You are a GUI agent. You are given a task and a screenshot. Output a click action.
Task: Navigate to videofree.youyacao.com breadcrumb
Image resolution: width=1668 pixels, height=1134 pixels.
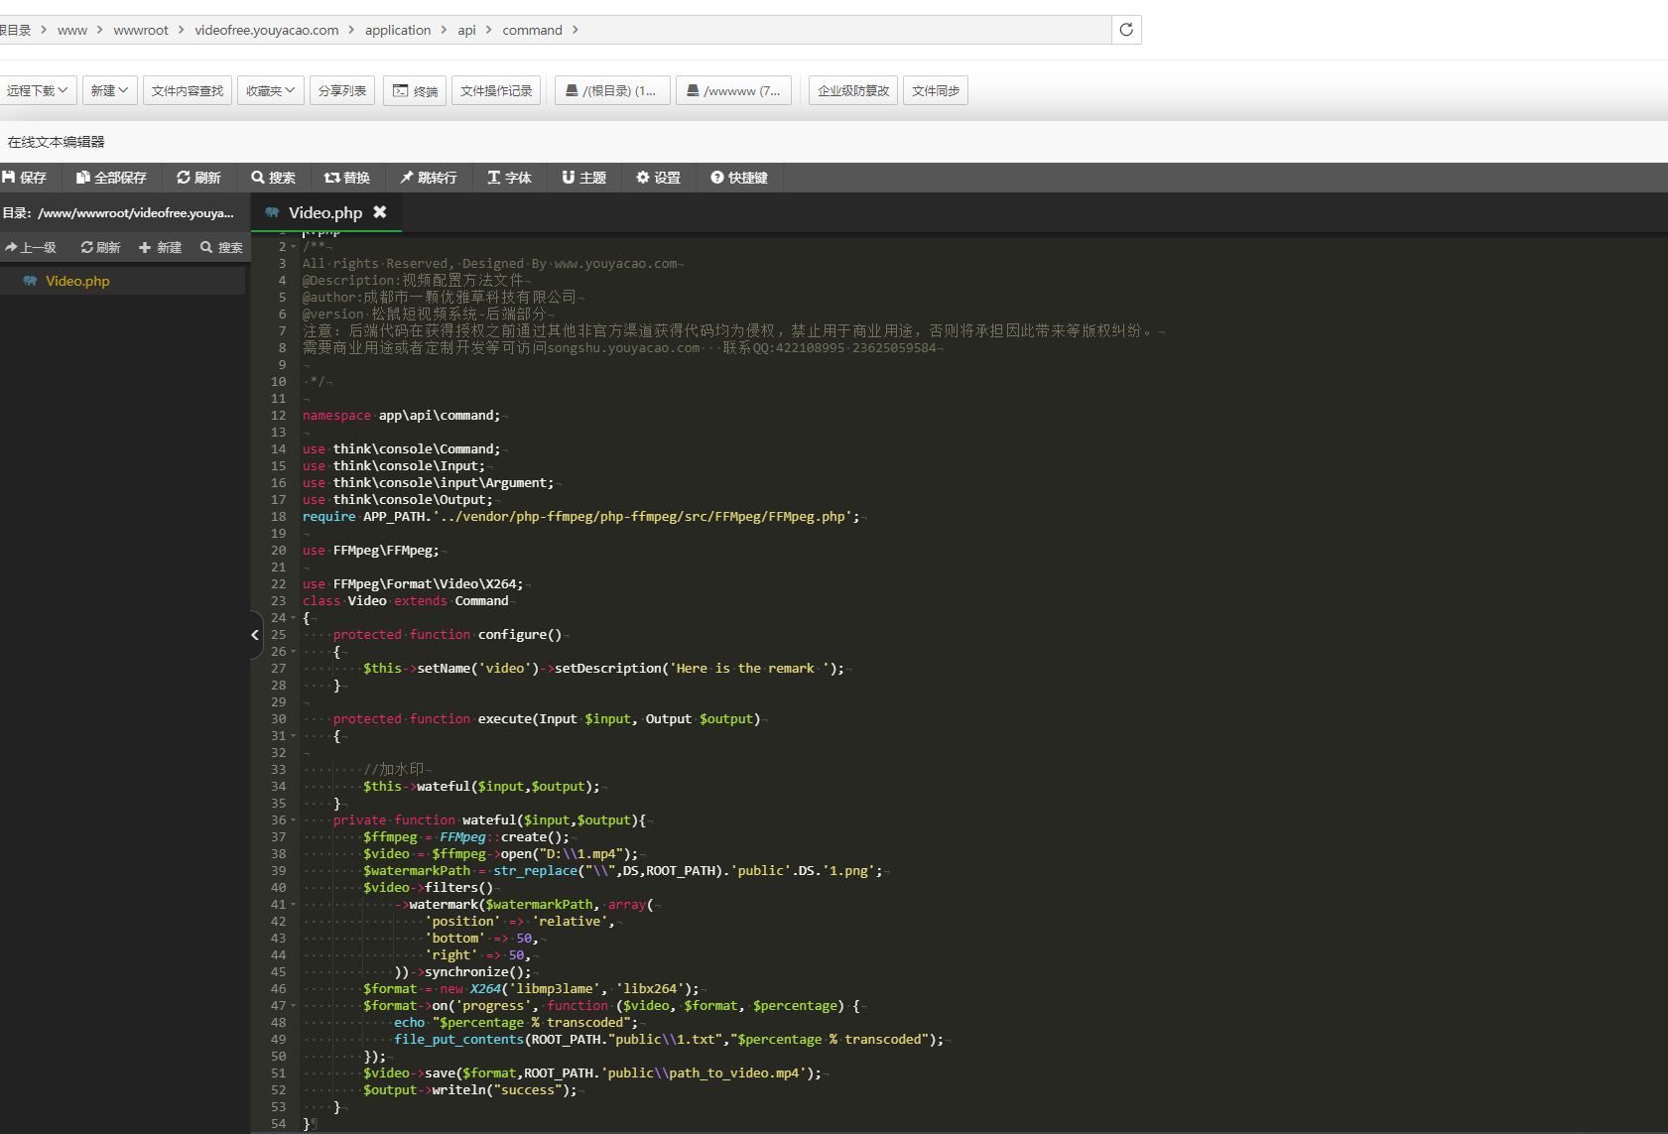[x=267, y=30]
